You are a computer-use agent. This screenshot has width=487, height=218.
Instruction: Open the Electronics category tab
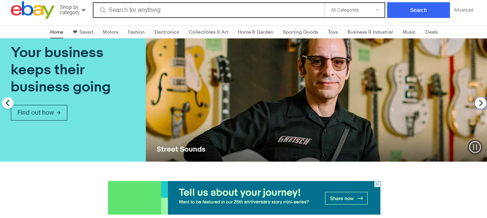click(x=166, y=32)
